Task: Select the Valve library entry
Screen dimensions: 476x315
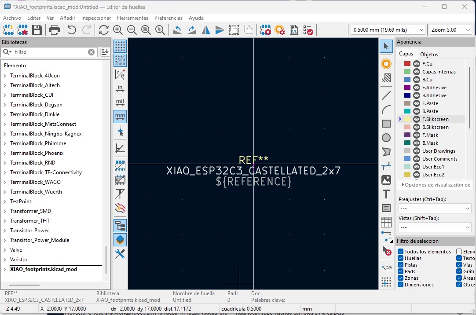Action: 16,250
